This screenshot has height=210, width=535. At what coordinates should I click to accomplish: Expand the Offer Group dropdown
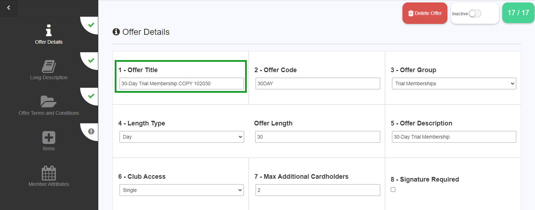click(x=454, y=84)
